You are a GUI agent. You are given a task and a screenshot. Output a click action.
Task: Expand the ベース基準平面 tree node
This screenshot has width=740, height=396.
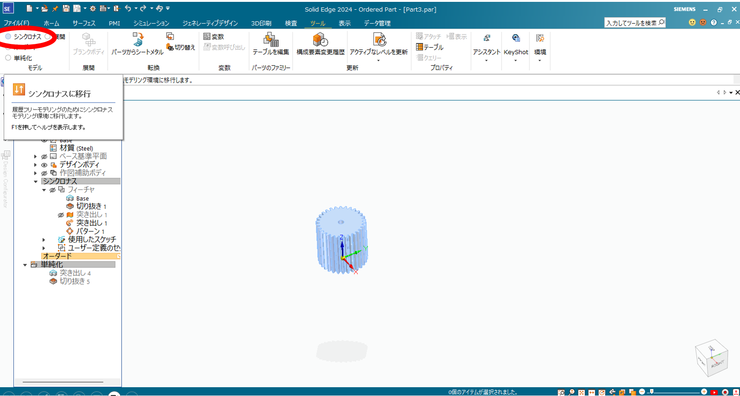[36, 157]
